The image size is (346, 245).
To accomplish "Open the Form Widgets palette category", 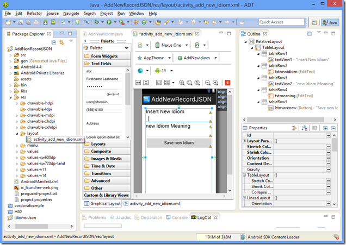I will (x=107, y=56).
